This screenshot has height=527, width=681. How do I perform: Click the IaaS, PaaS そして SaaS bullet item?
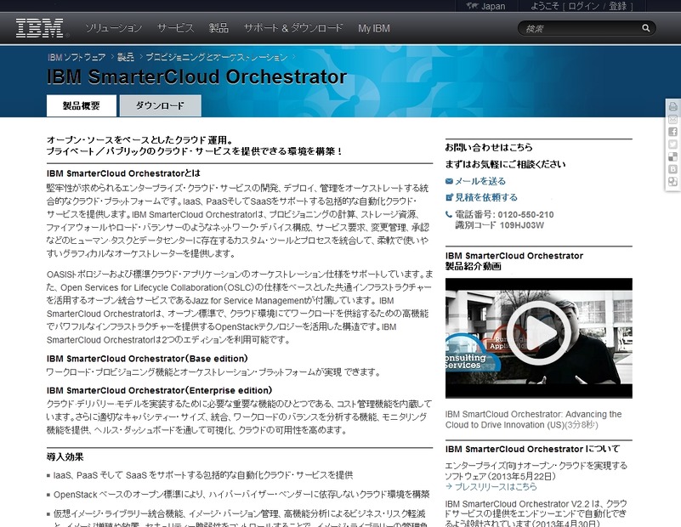203,475
